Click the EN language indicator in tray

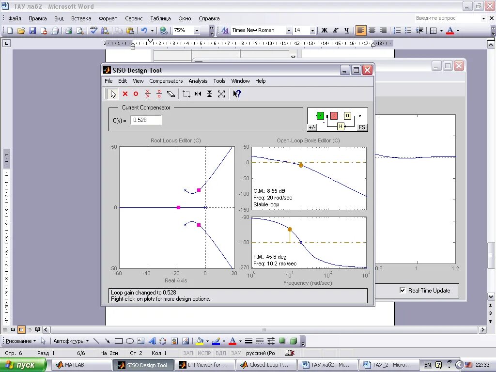[428, 365]
